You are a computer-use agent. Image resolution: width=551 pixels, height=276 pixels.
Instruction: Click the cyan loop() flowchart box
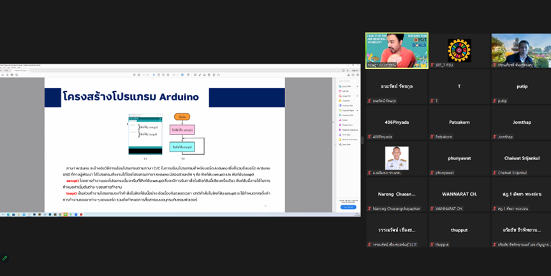pyautogui.click(x=182, y=147)
